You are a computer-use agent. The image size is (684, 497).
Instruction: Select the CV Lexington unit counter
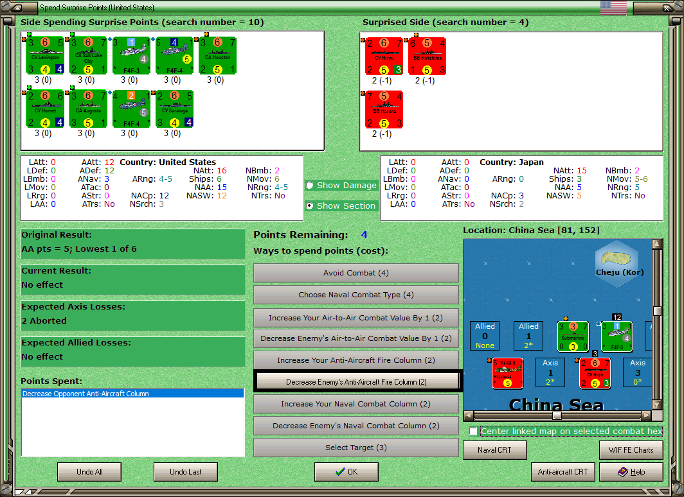[x=45, y=56]
